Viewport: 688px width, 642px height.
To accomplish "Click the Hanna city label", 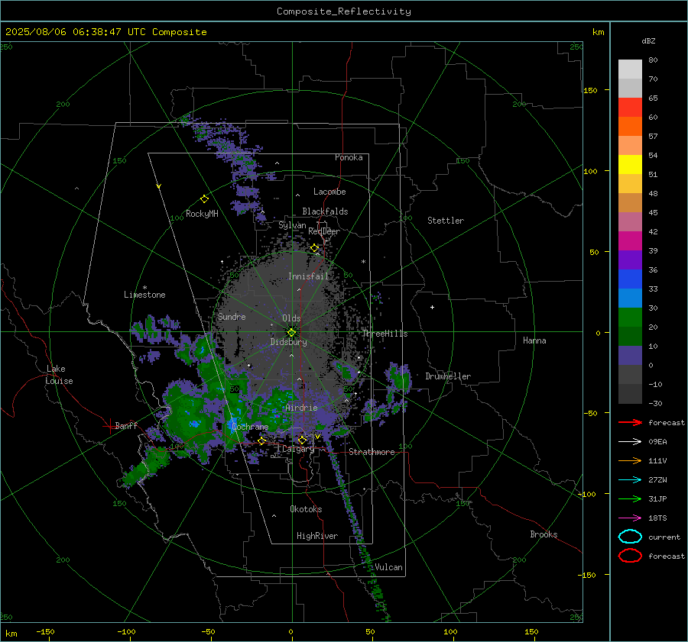I will coord(534,340).
